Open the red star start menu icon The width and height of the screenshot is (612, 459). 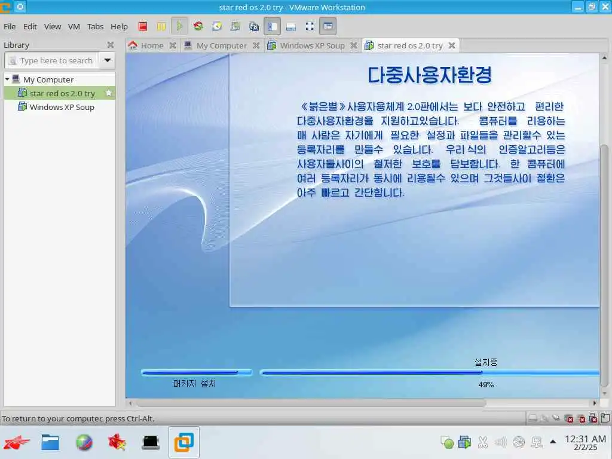(16, 443)
